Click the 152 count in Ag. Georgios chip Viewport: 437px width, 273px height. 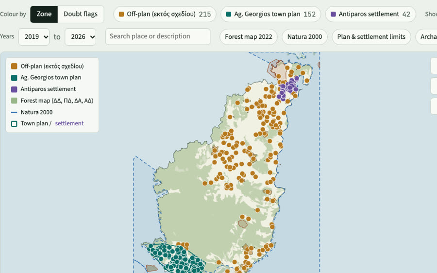point(309,14)
